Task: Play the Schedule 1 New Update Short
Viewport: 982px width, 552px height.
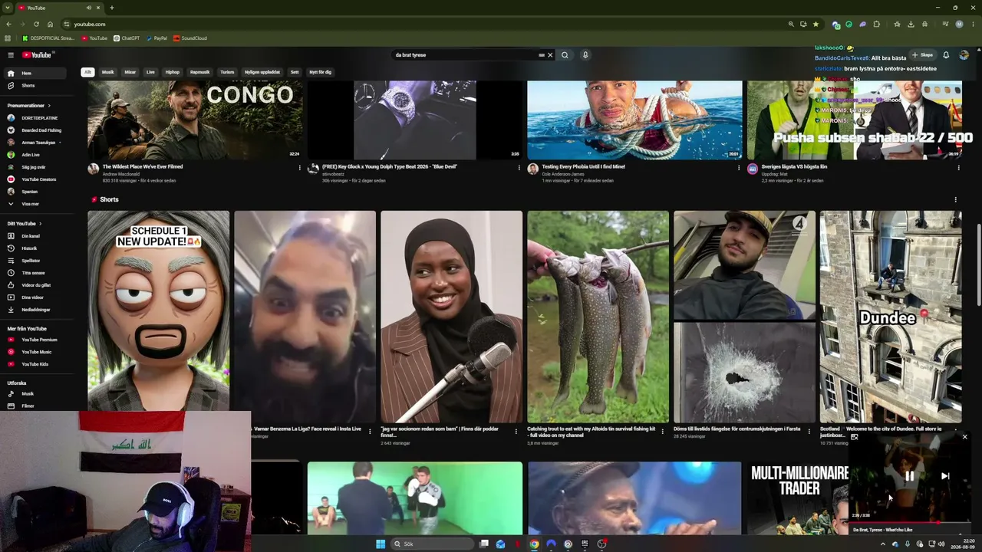Action: (158, 317)
